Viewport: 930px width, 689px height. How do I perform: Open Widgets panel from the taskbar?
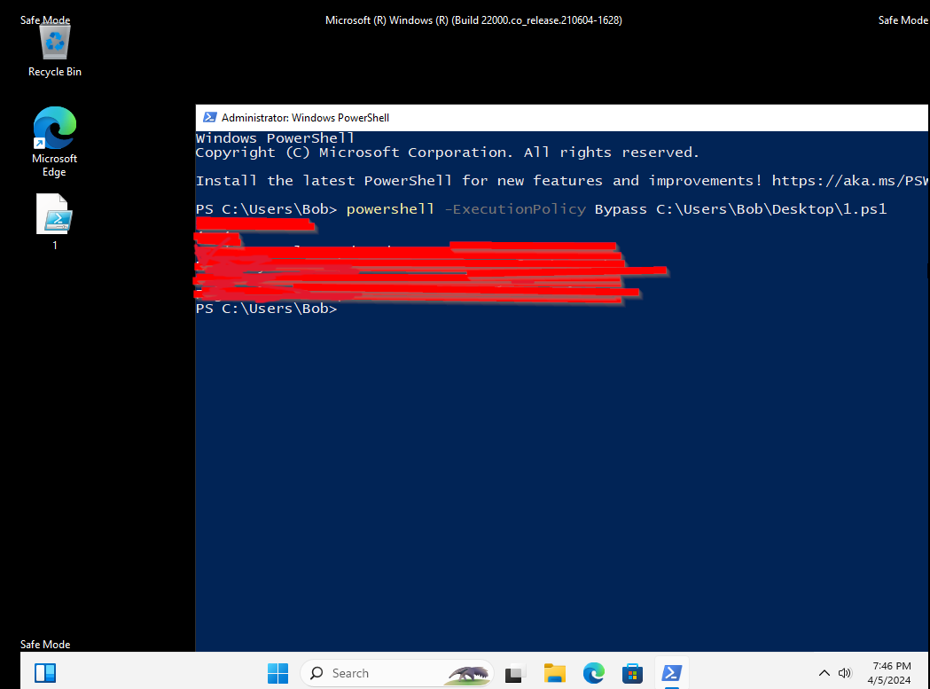(45, 672)
